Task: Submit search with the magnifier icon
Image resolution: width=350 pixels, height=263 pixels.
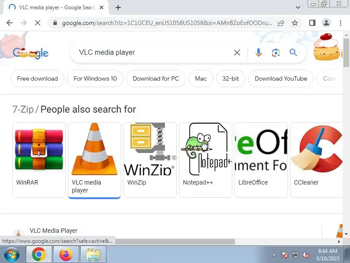Action: tap(293, 53)
